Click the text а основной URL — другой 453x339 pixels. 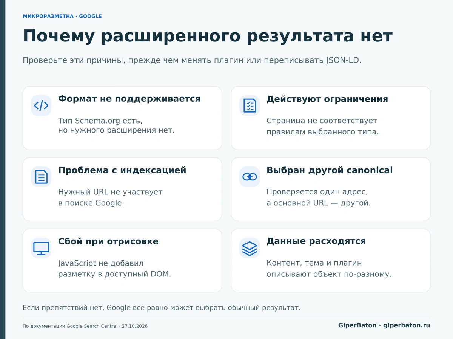pos(319,203)
